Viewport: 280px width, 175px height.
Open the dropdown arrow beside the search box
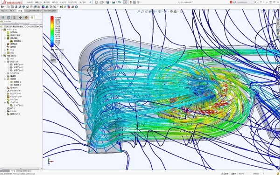coord(257,2)
